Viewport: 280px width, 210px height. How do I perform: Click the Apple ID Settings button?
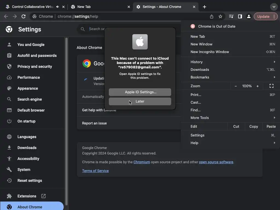click(140, 92)
